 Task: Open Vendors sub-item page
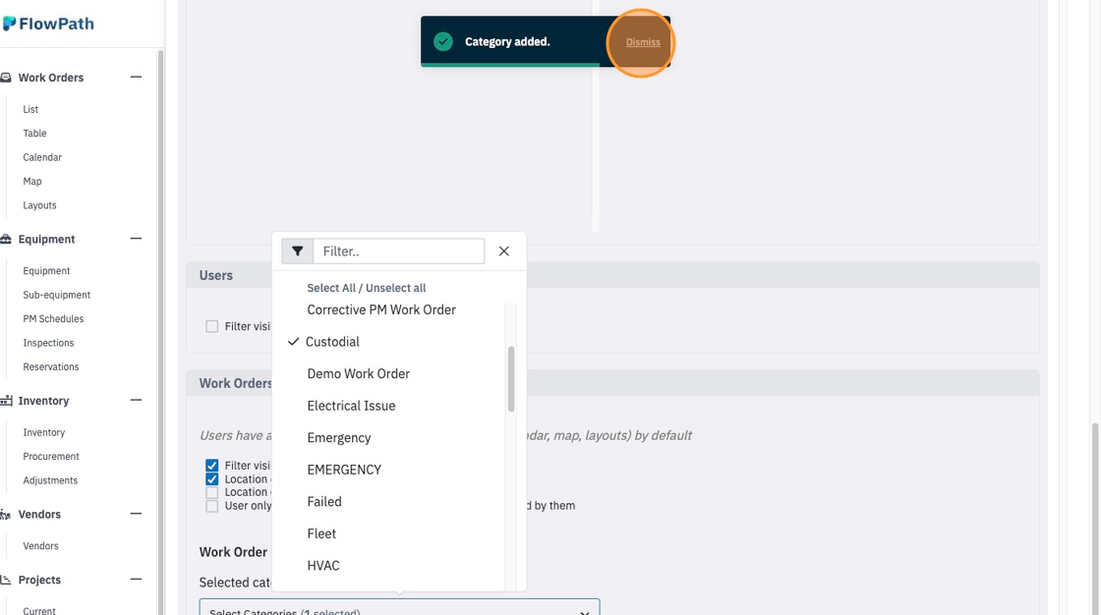point(40,546)
